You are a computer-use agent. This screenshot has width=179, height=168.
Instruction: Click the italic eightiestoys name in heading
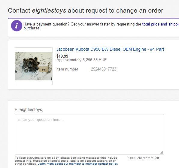49,10
